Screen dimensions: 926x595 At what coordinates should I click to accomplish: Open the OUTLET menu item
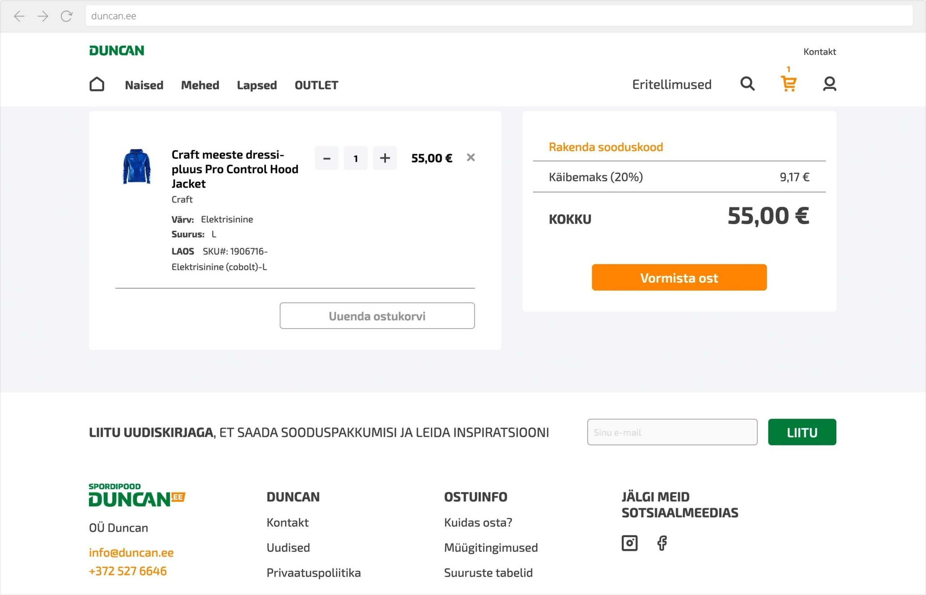click(x=316, y=85)
